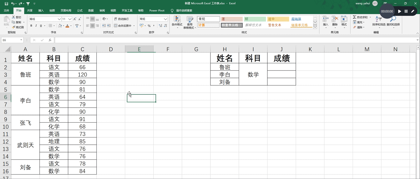Click the 删除 delete cells button
Image resolution: width=420 pixels, height=179 pixels.
[x=335, y=22]
